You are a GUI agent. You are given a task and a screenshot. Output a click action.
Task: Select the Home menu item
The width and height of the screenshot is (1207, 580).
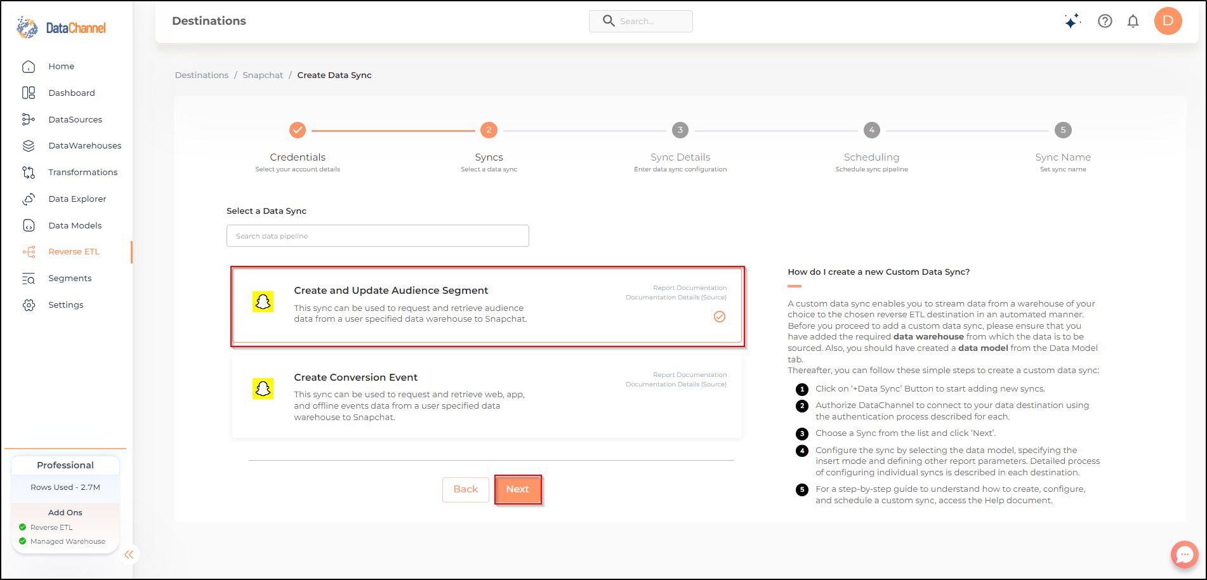62,67
